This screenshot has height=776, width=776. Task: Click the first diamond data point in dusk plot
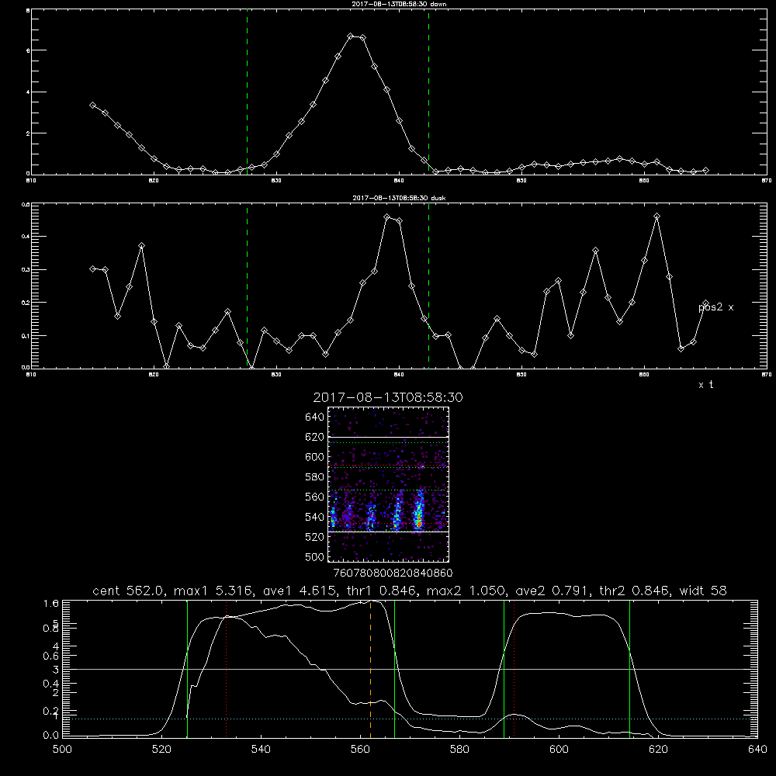click(92, 268)
